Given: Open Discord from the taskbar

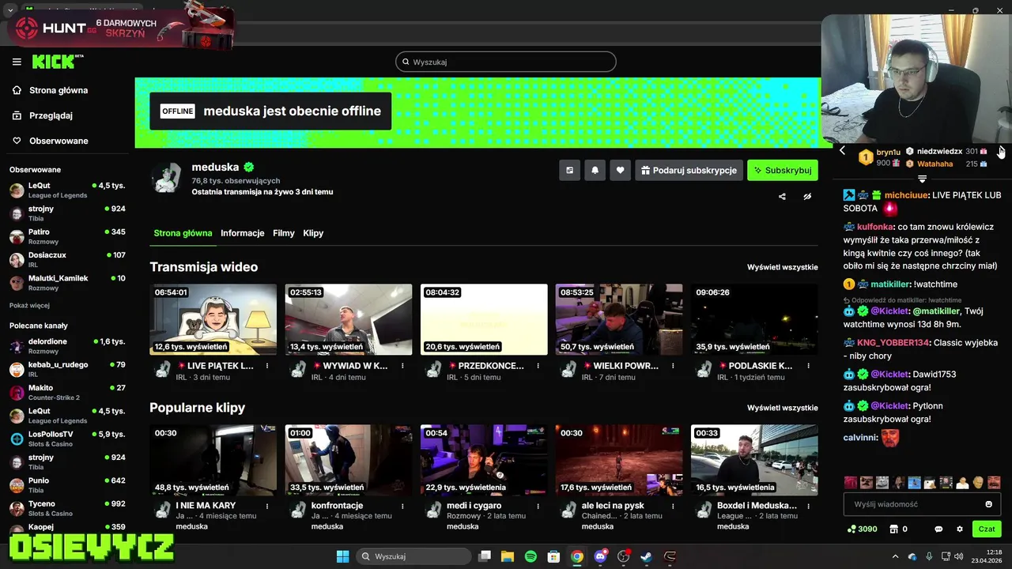Looking at the screenshot, I should tap(600, 556).
